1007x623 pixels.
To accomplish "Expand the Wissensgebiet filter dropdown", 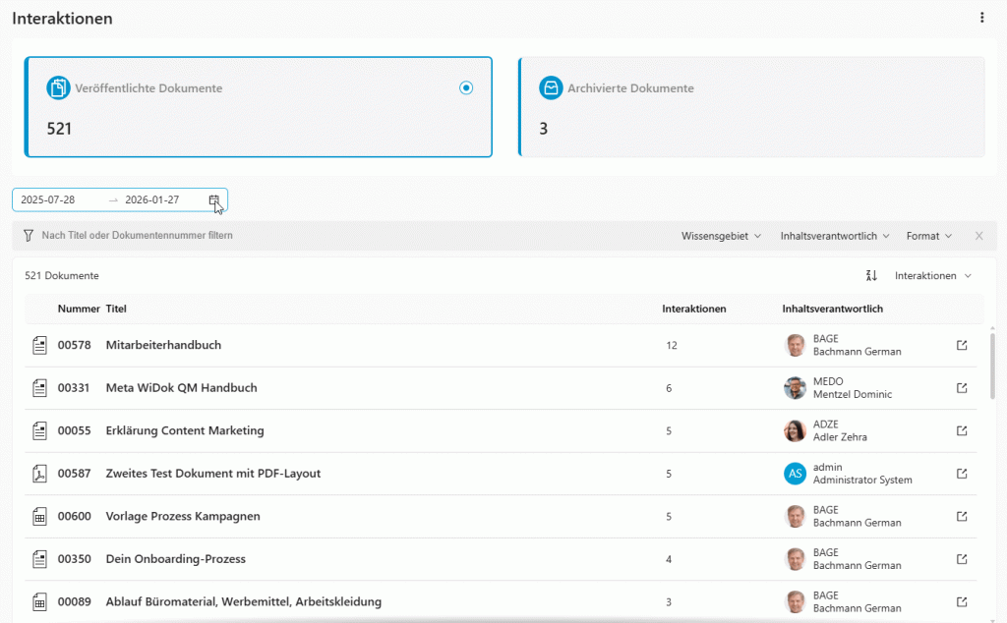I will (721, 236).
